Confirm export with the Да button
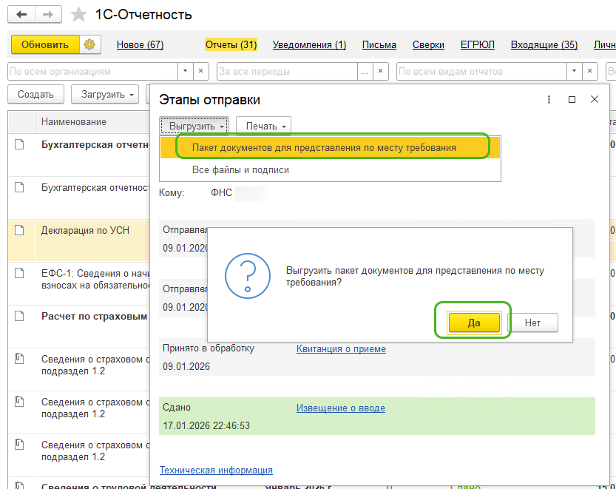 [x=474, y=323]
